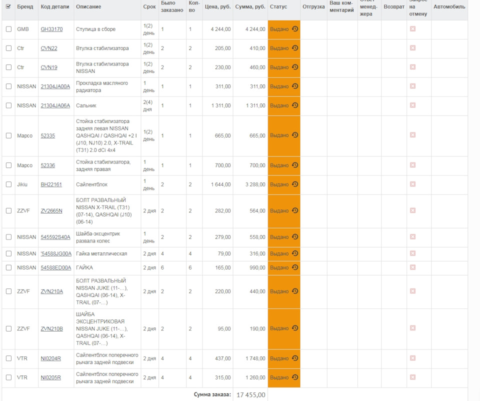Click cancel request X for GH33170
Viewport: 480px width, 401px height.
(412, 29)
